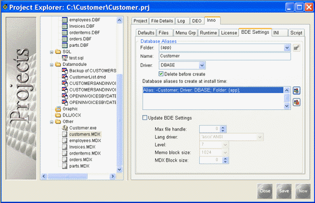Collapse the Datamodule tree folder

52,65
